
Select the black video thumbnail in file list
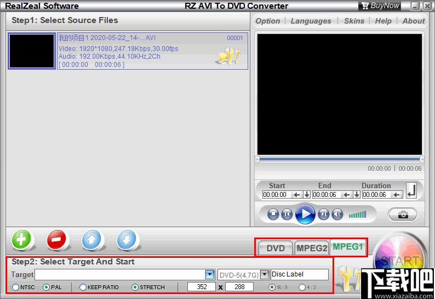pyautogui.click(x=32, y=51)
